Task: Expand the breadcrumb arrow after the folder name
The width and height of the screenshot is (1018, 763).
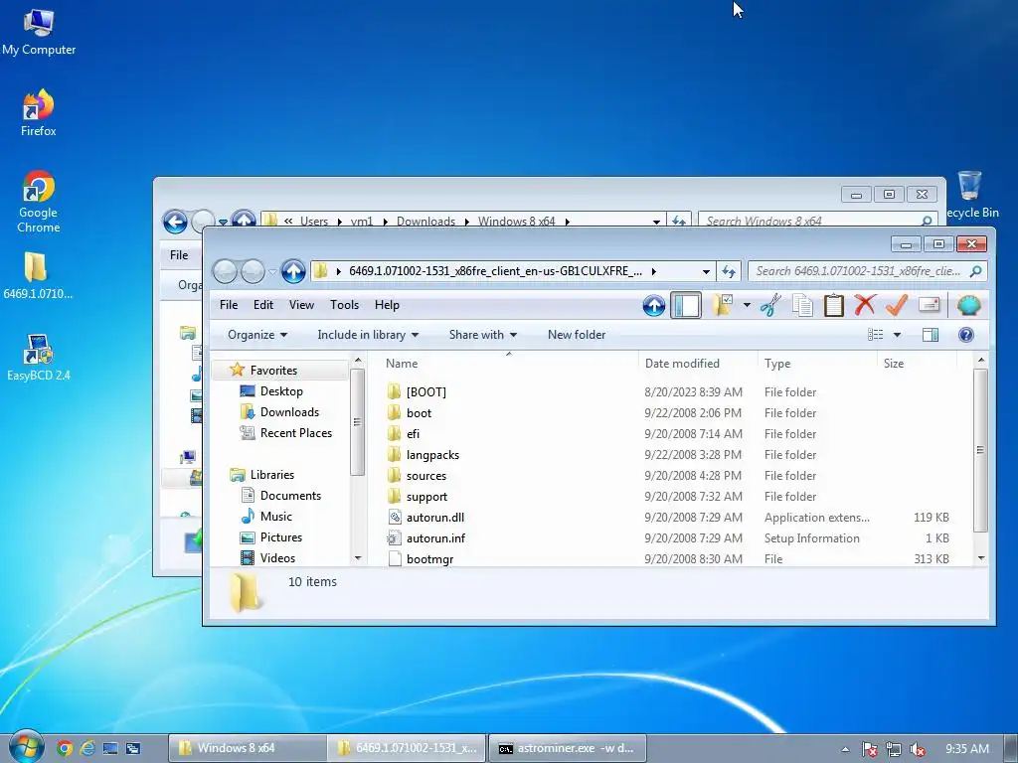Action: [654, 271]
